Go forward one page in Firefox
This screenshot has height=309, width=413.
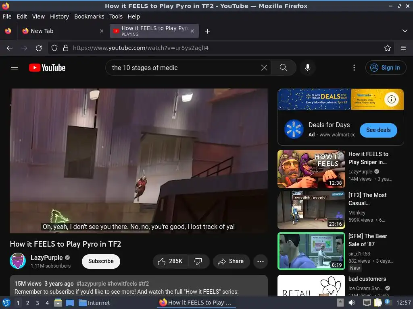[x=24, y=48]
